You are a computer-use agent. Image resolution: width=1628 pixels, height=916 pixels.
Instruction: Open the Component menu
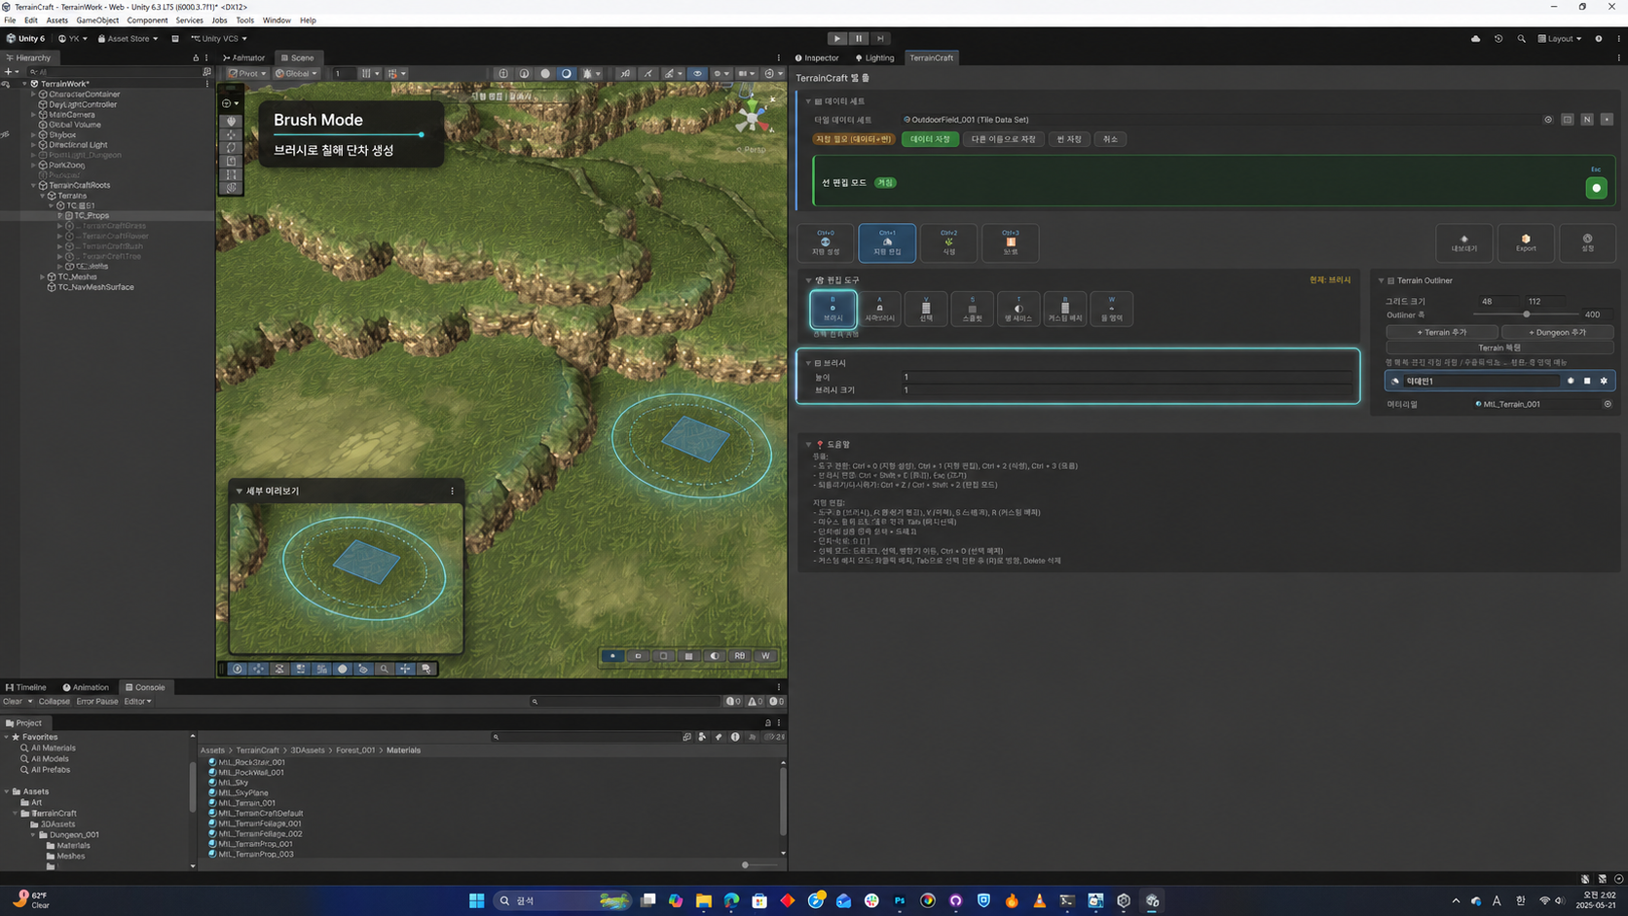147,19
